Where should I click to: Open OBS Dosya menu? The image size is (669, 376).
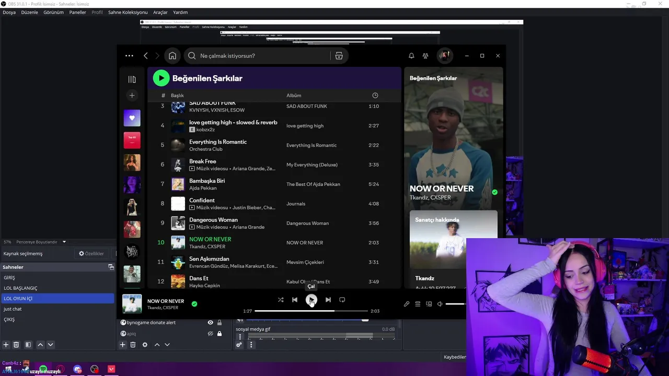(x=9, y=12)
